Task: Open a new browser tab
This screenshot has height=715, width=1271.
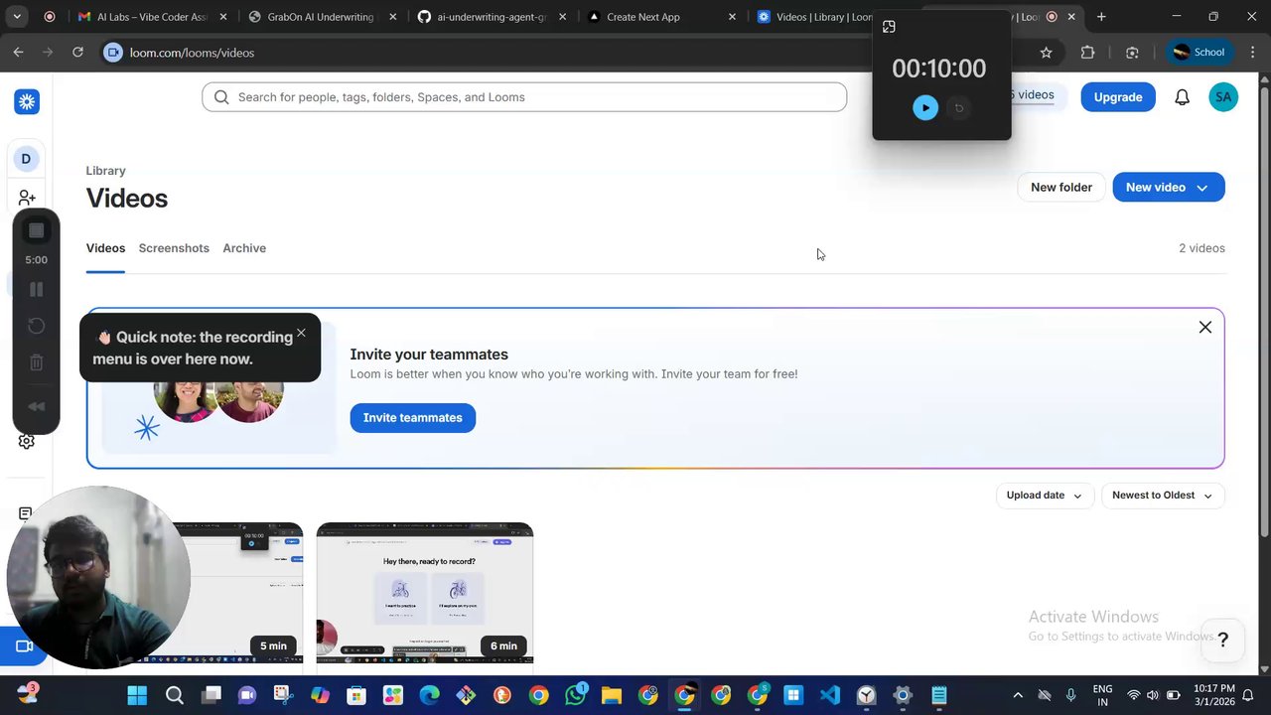Action: (1101, 17)
